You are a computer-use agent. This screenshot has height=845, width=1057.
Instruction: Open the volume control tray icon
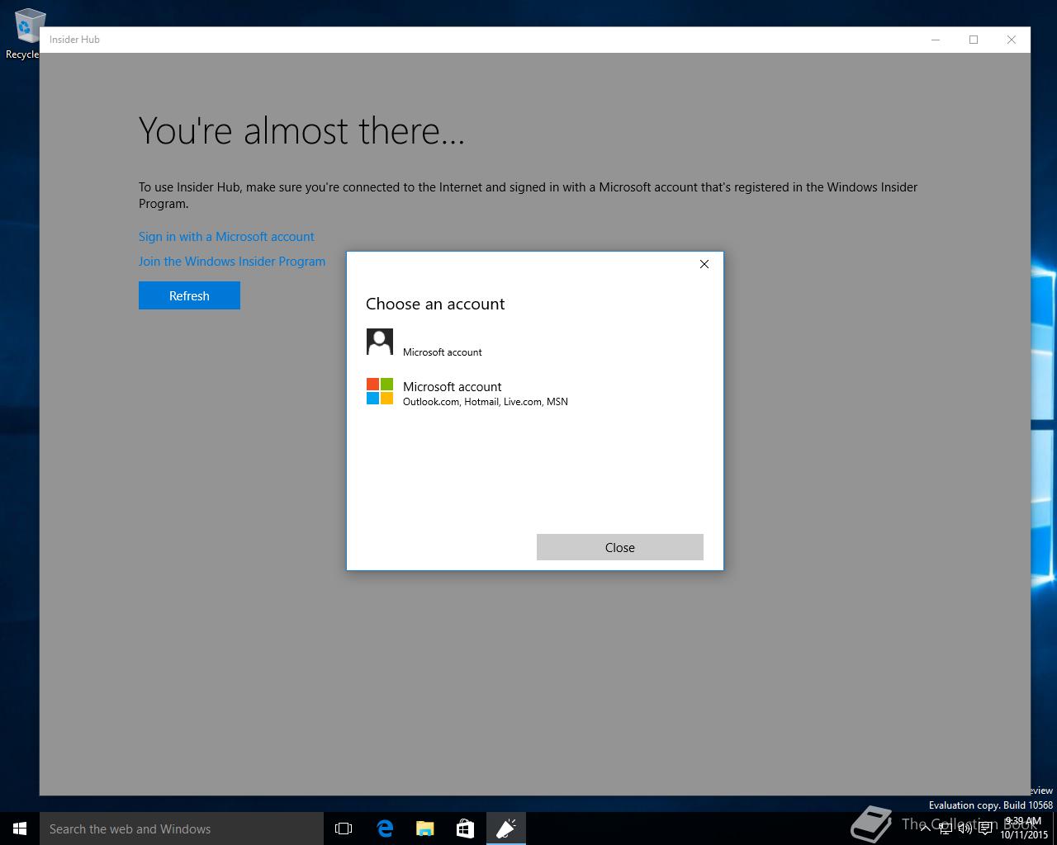point(965,828)
